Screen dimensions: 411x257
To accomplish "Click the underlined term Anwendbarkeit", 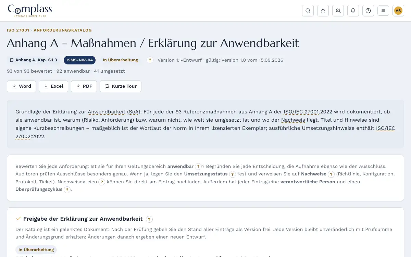I will 107,112.
